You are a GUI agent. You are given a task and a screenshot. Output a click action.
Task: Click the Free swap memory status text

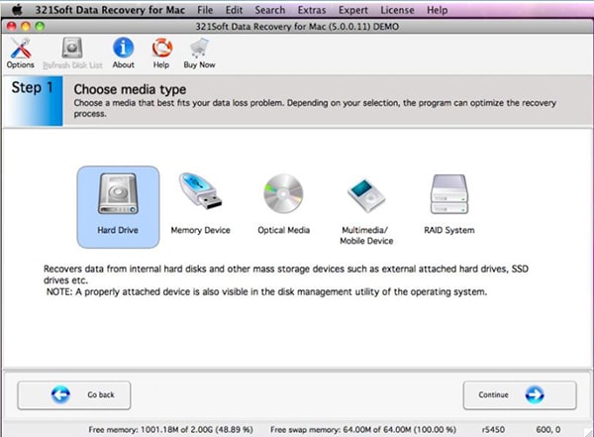click(363, 429)
